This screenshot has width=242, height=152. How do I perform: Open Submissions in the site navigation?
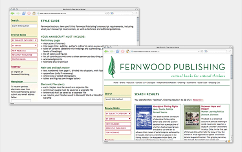[x=191, y=83]
